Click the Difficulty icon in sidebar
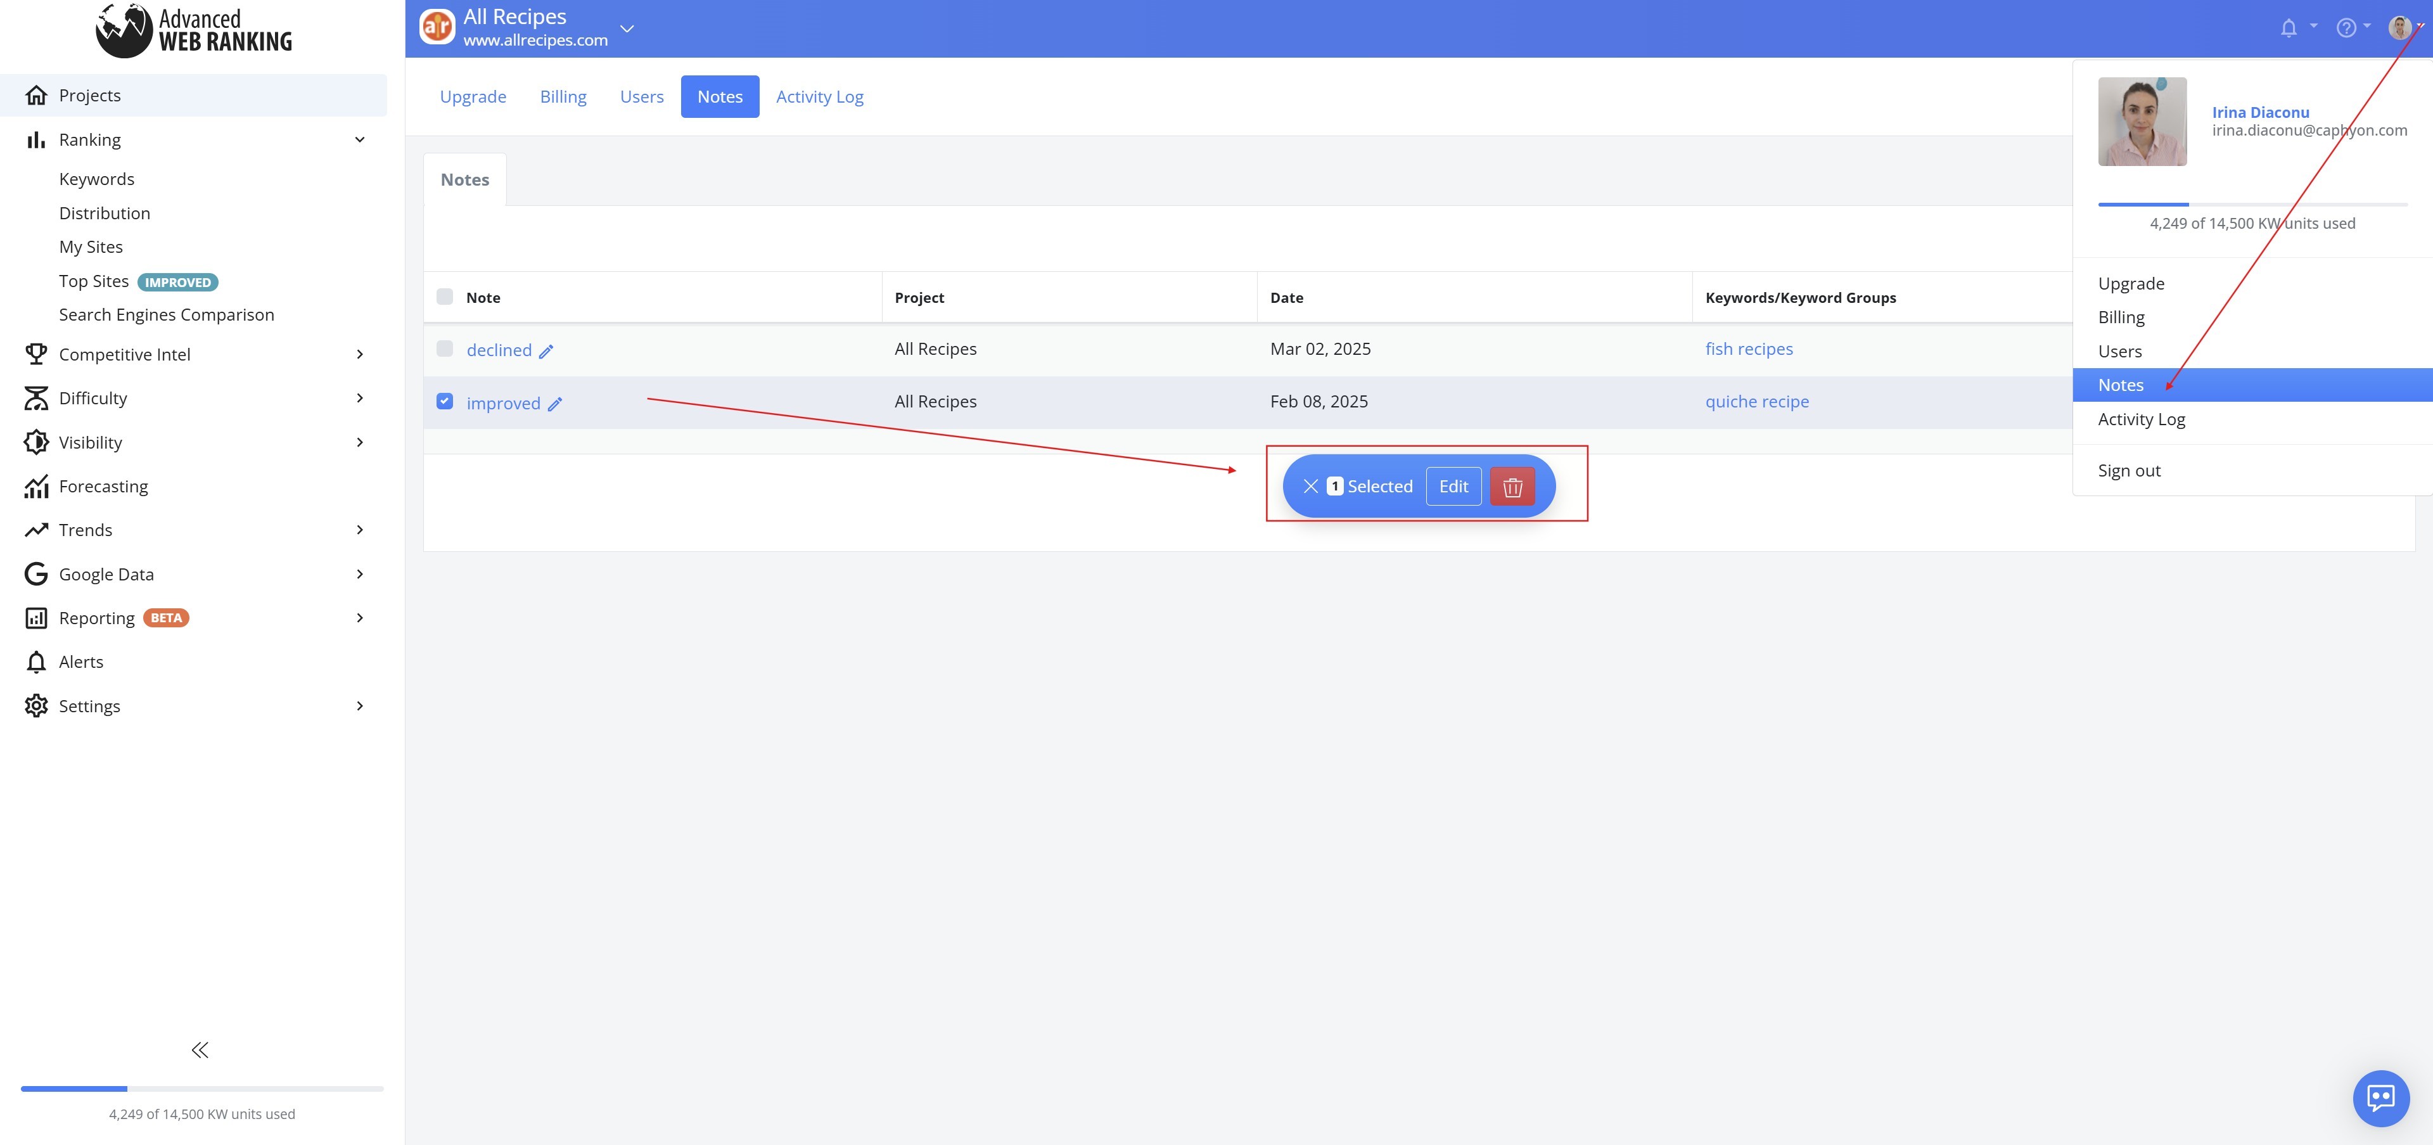The image size is (2433, 1145). [36, 398]
